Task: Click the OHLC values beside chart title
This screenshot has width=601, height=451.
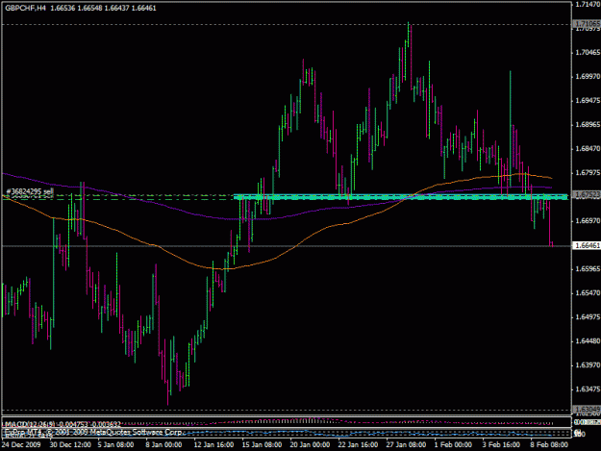Action: click(104, 8)
